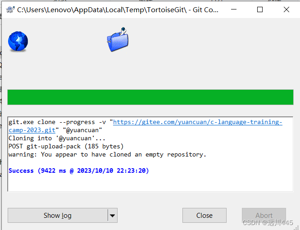Click the Close button
This screenshot has width=300, height=230.
pyautogui.click(x=205, y=216)
